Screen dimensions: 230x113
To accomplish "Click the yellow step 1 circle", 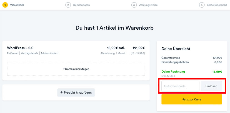I will tap(5, 5).
